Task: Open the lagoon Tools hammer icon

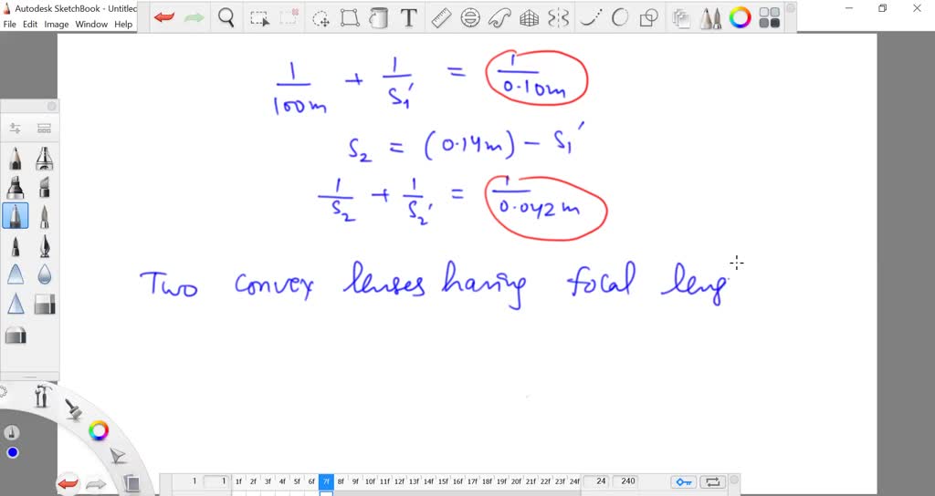Action: click(42, 396)
